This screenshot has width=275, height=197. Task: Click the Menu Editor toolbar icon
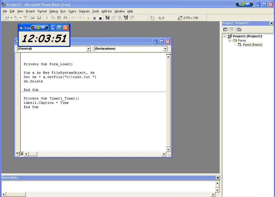tap(26, 18)
